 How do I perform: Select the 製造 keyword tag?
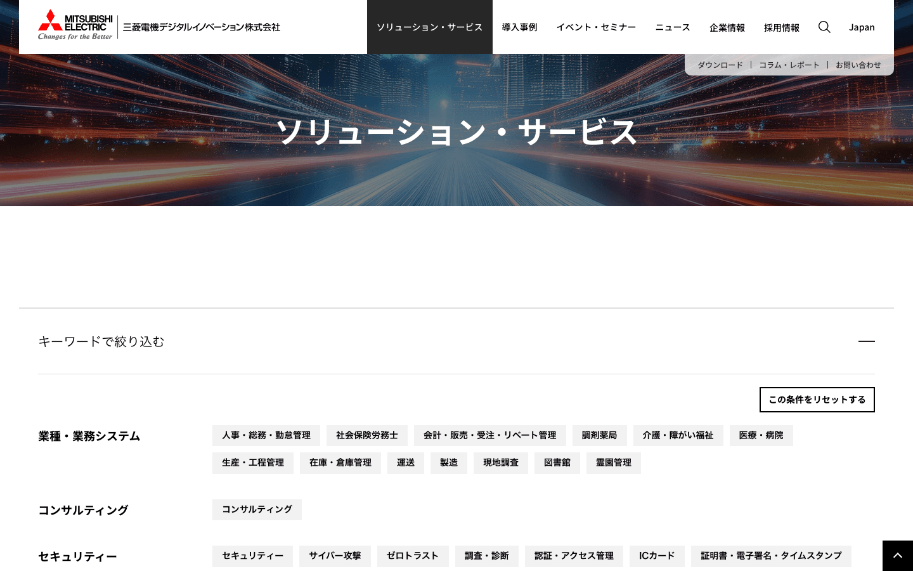pos(449,463)
